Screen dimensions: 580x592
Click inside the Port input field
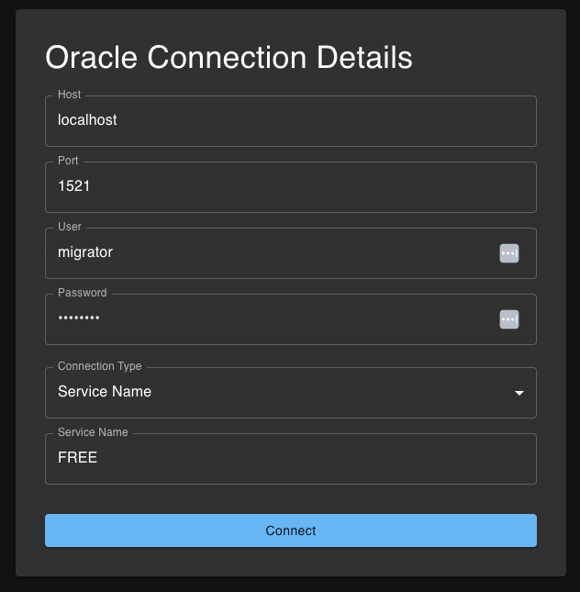click(x=290, y=187)
